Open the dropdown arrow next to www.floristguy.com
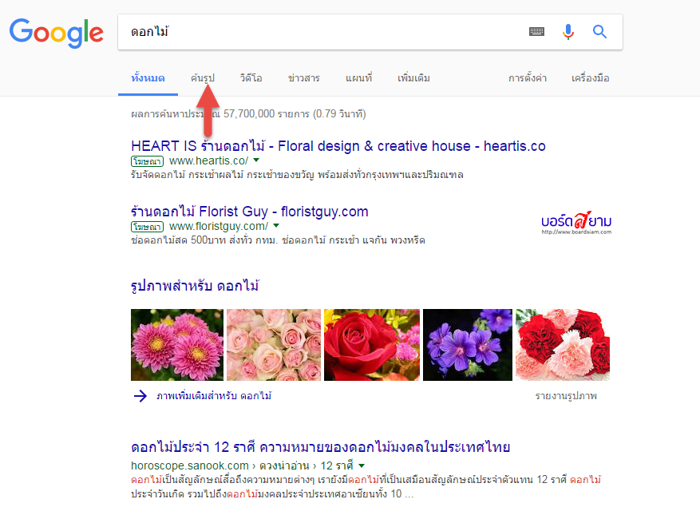 [275, 226]
